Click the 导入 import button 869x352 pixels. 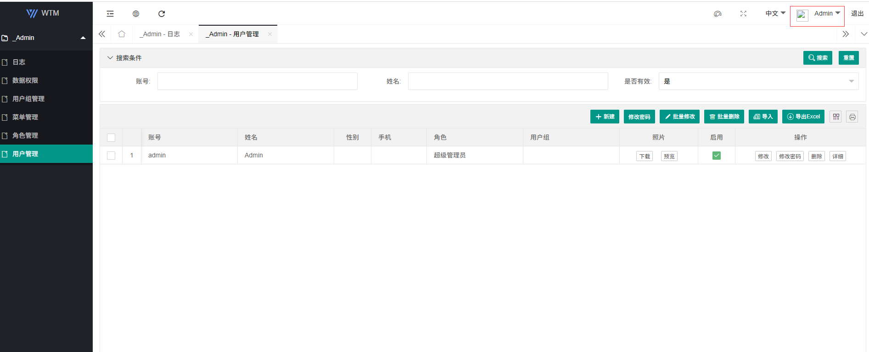tap(763, 117)
